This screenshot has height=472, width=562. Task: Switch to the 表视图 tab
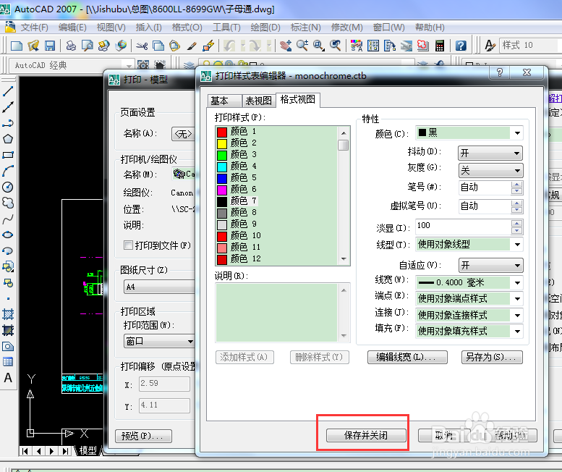(259, 101)
